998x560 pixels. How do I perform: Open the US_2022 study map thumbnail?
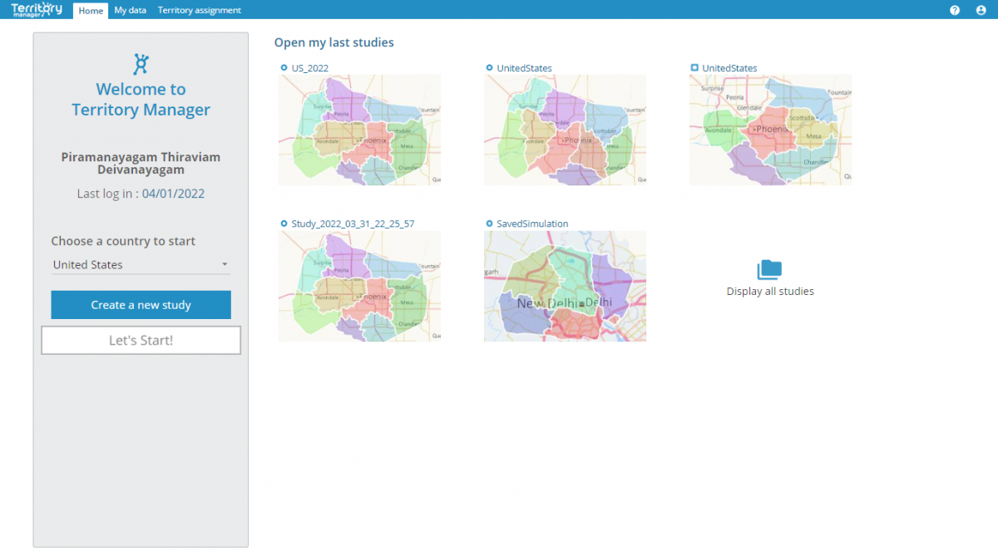(x=359, y=130)
